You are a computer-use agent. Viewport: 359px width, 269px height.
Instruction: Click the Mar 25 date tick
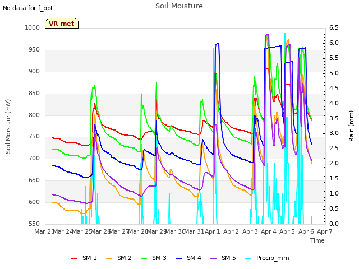click(x=82, y=231)
